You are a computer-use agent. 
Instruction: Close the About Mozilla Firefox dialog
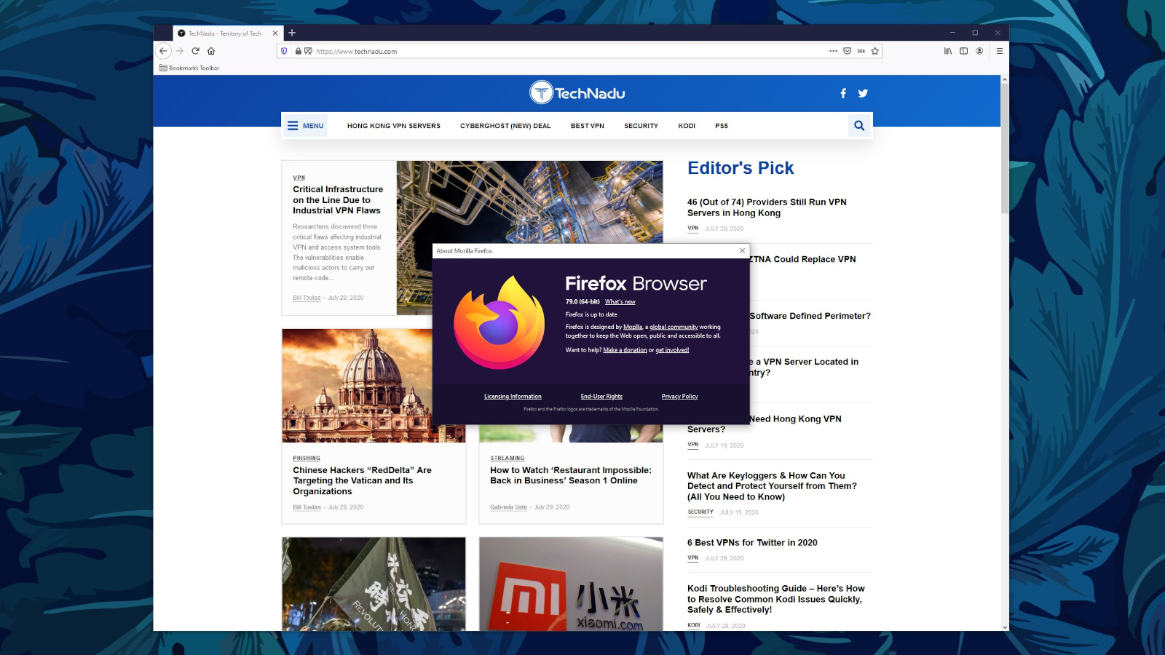pos(742,250)
